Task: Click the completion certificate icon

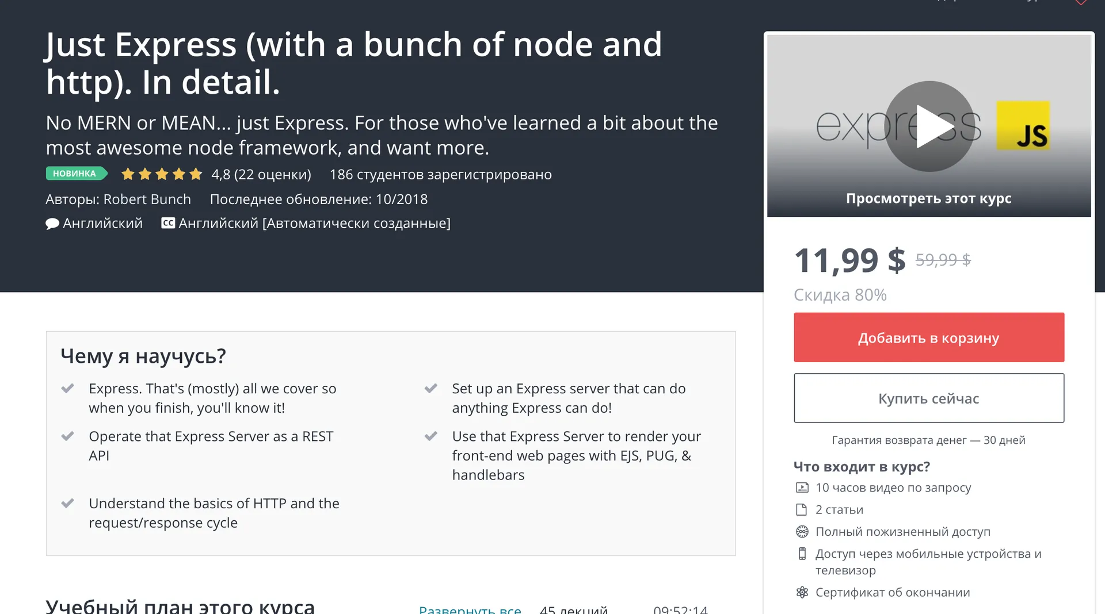Action: (x=802, y=593)
